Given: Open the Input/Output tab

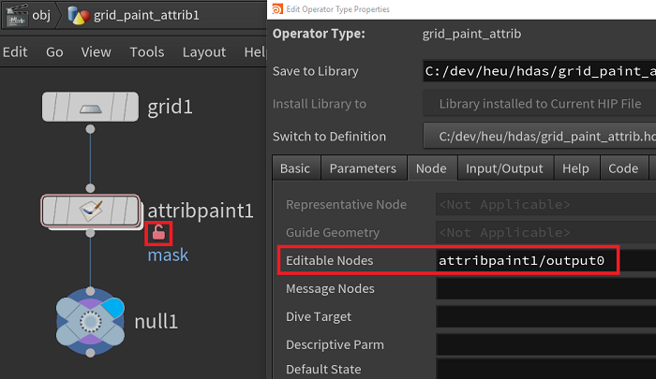Looking at the screenshot, I should click(x=504, y=168).
